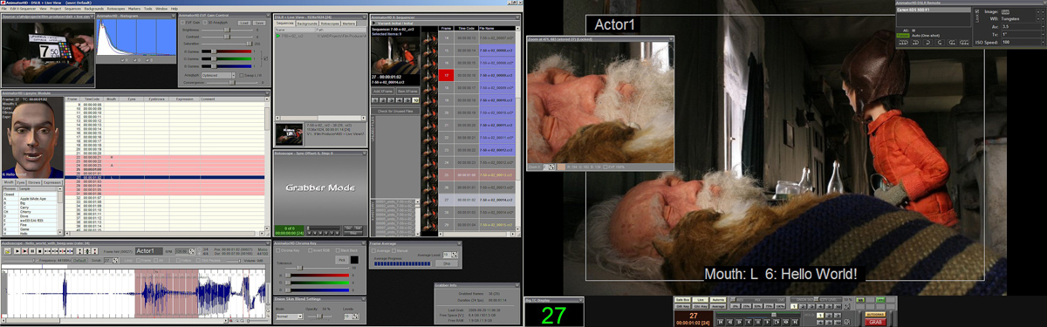Click the Add XFrame button
Viewport: 1047px width, 327px height.
coord(382,91)
